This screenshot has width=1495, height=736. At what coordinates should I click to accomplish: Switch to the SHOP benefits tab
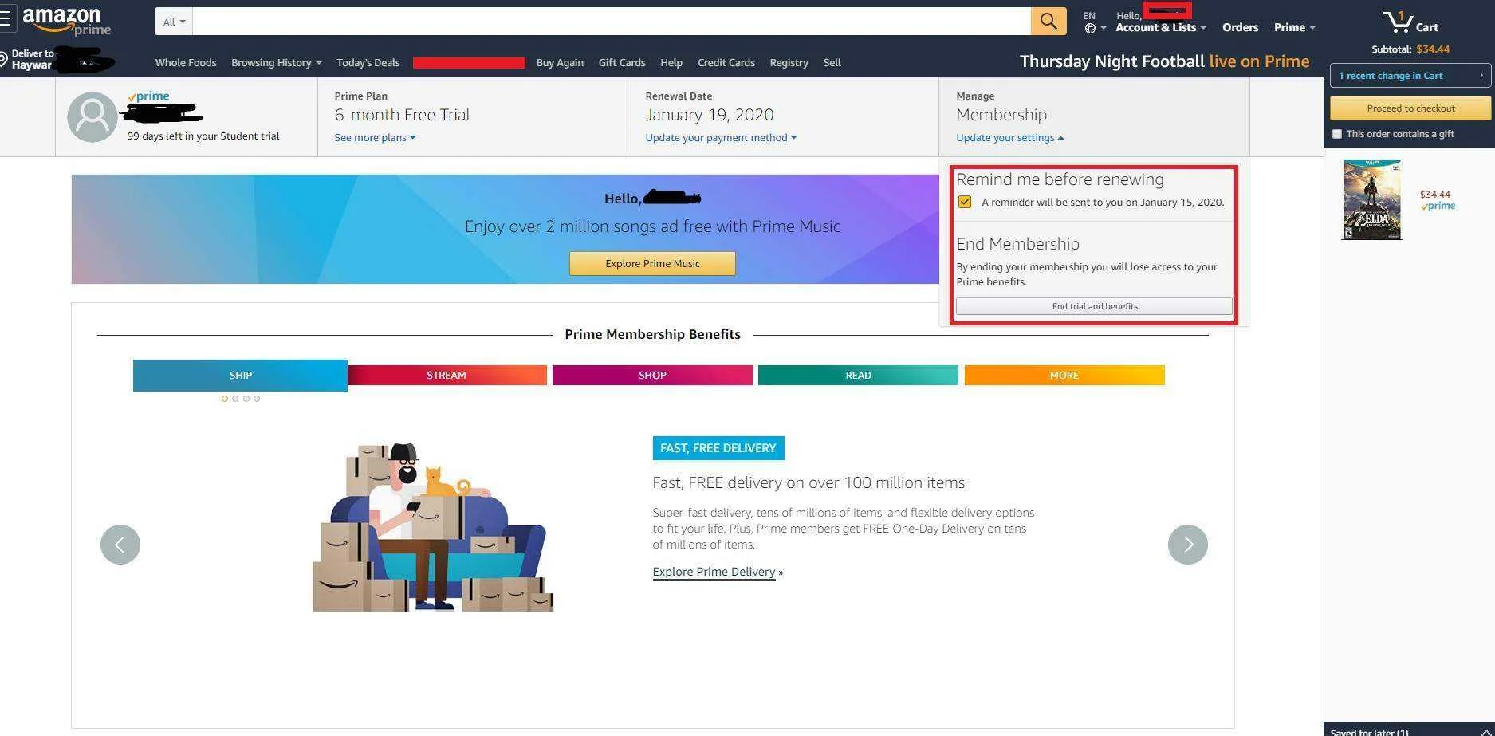coord(652,375)
